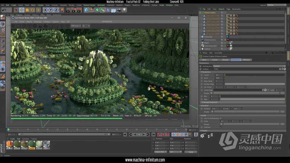Click the Autokeying button

pos(163,135)
